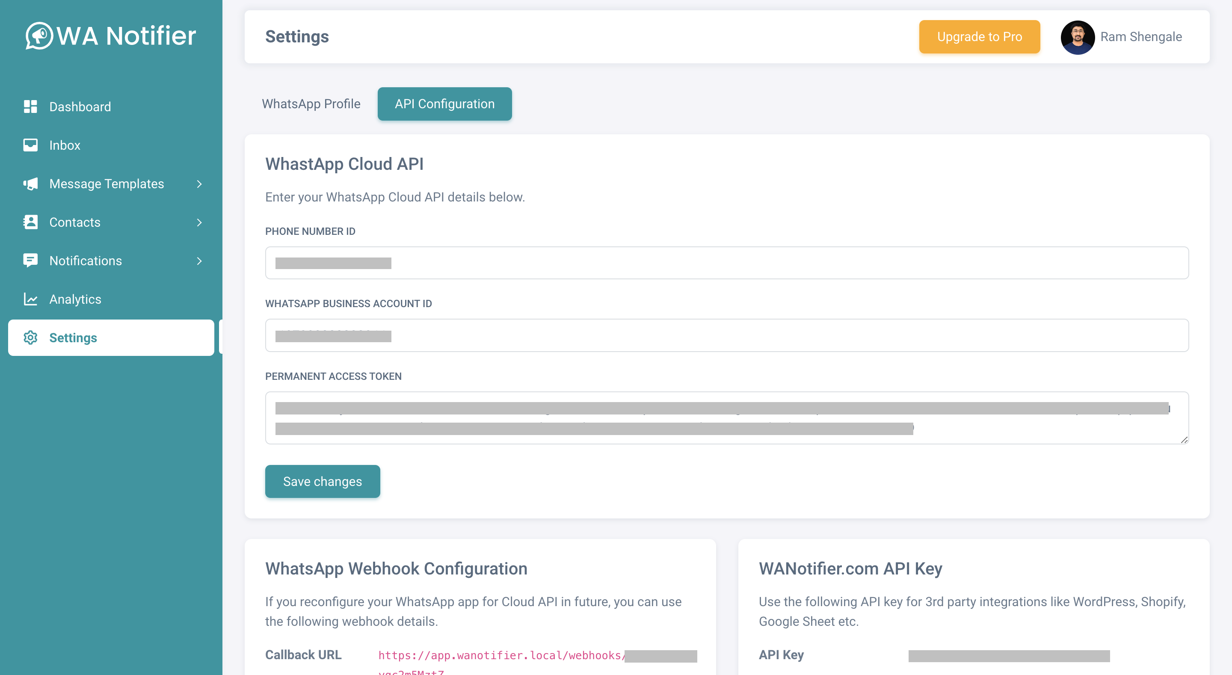Open Message Templates menu item
This screenshot has height=675, width=1232.
tap(111, 184)
